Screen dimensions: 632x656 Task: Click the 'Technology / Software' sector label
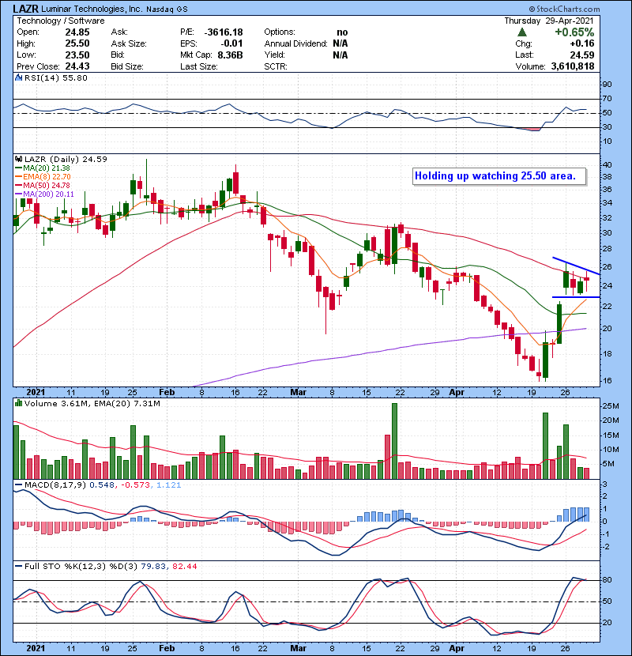[x=61, y=21]
